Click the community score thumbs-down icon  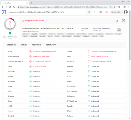4,37
